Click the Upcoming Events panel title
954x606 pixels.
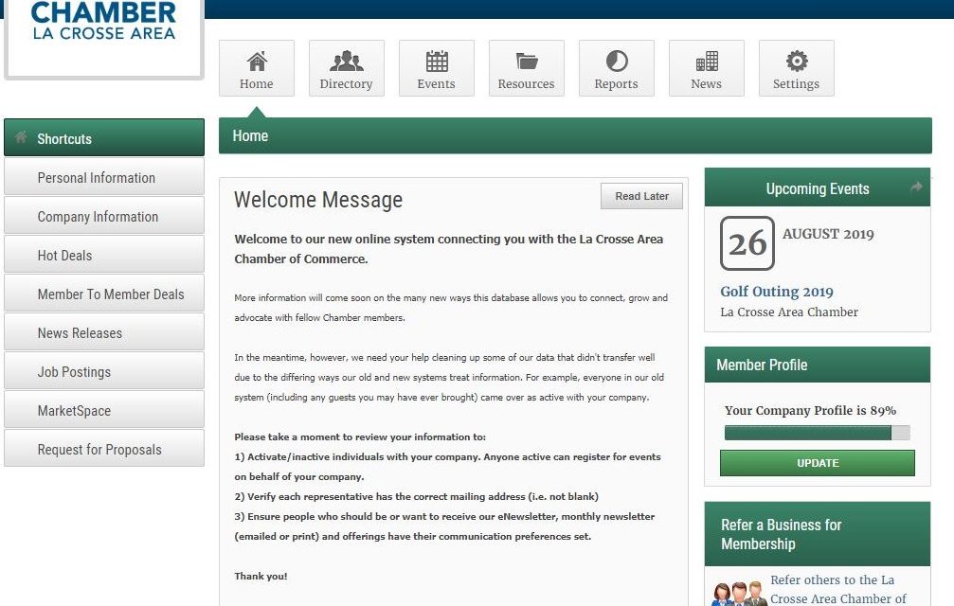(x=818, y=188)
